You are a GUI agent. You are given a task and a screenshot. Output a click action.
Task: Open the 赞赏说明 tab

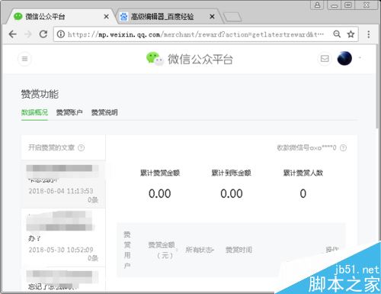(x=104, y=112)
